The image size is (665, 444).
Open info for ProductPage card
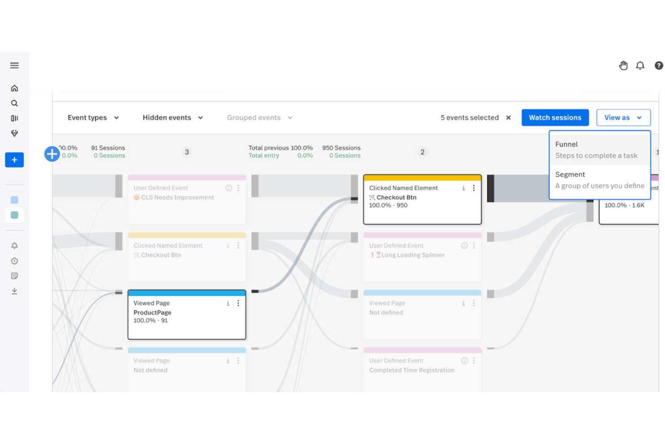pos(228,303)
